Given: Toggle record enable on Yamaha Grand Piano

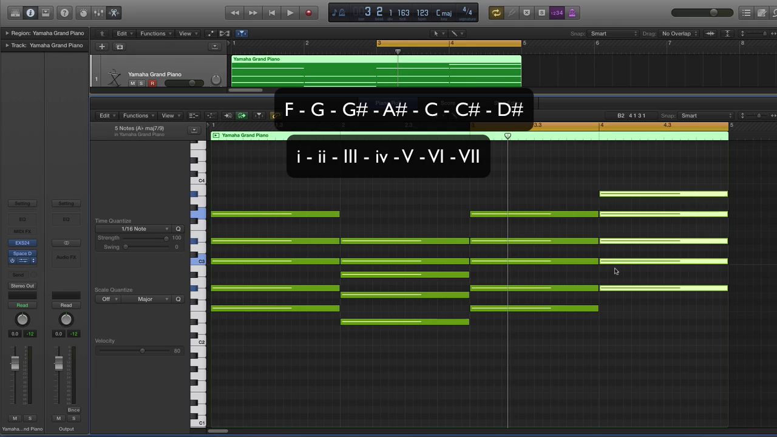Looking at the screenshot, I should (x=152, y=83).
